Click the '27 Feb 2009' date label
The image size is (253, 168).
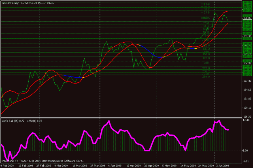pos(44,166)
